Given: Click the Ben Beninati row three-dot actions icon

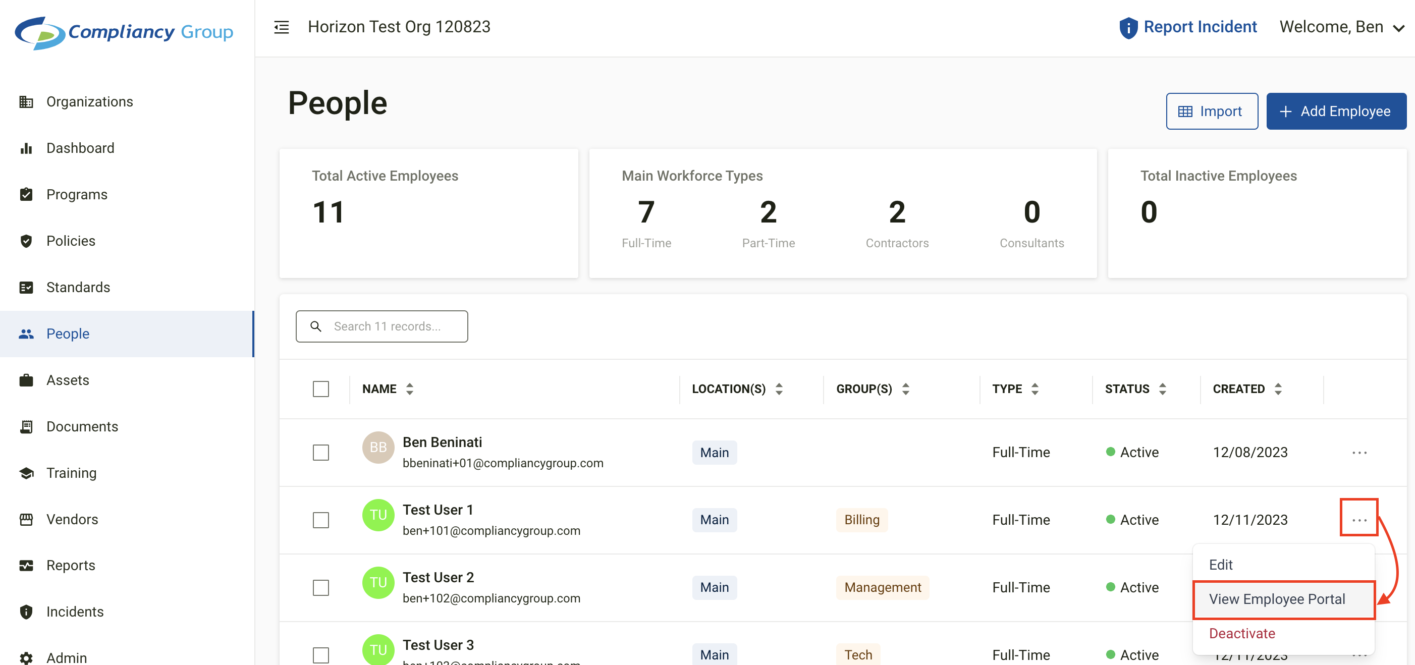Looking at the screenshot, I should tap(1359, 453).
